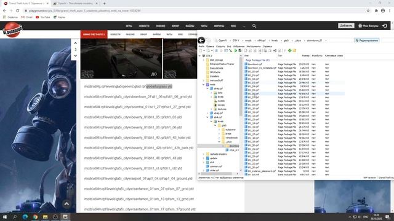Bookmark this page with the star icon
Viewport: 394px width, 221px height.
pos(368,11)
